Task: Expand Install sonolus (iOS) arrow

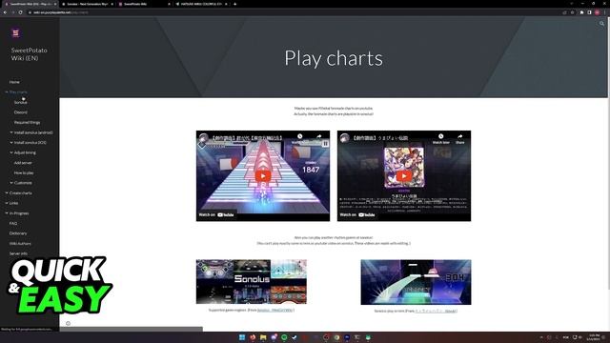Action: pyautogui.click(x=11, y=143)
